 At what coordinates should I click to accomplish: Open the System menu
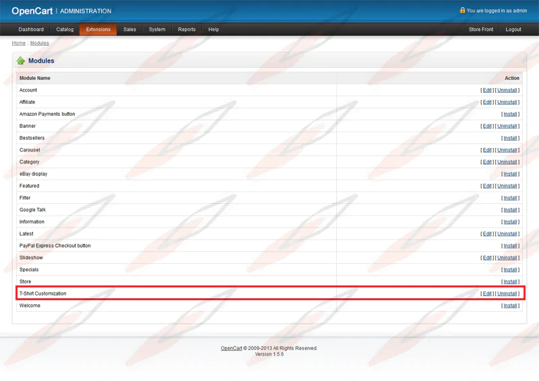click(157, 30)
